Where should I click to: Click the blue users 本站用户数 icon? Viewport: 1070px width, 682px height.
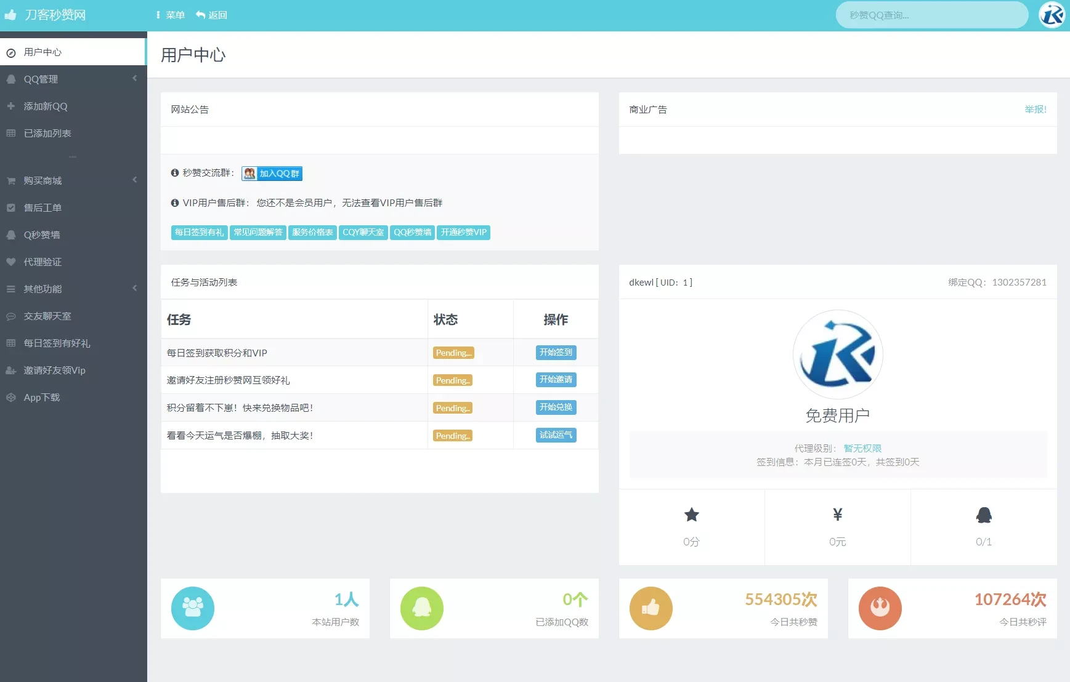pyautogui.click(x=192, y=608)
